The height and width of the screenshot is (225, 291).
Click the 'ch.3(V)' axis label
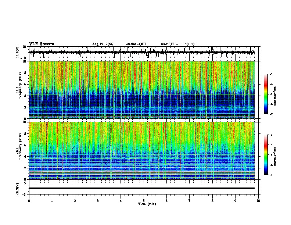click(17, 189)
